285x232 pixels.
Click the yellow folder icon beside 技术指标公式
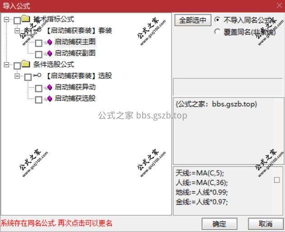click(x=26, y=19)
